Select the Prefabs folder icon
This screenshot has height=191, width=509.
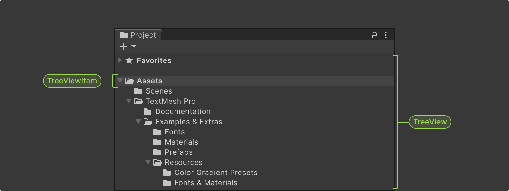click(157, 152)
